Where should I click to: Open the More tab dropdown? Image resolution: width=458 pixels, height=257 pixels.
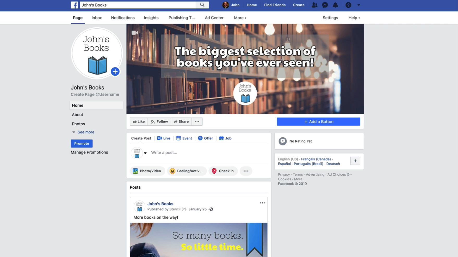239,18
